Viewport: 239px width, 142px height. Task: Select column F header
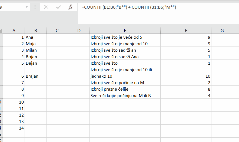pos(186,31)
